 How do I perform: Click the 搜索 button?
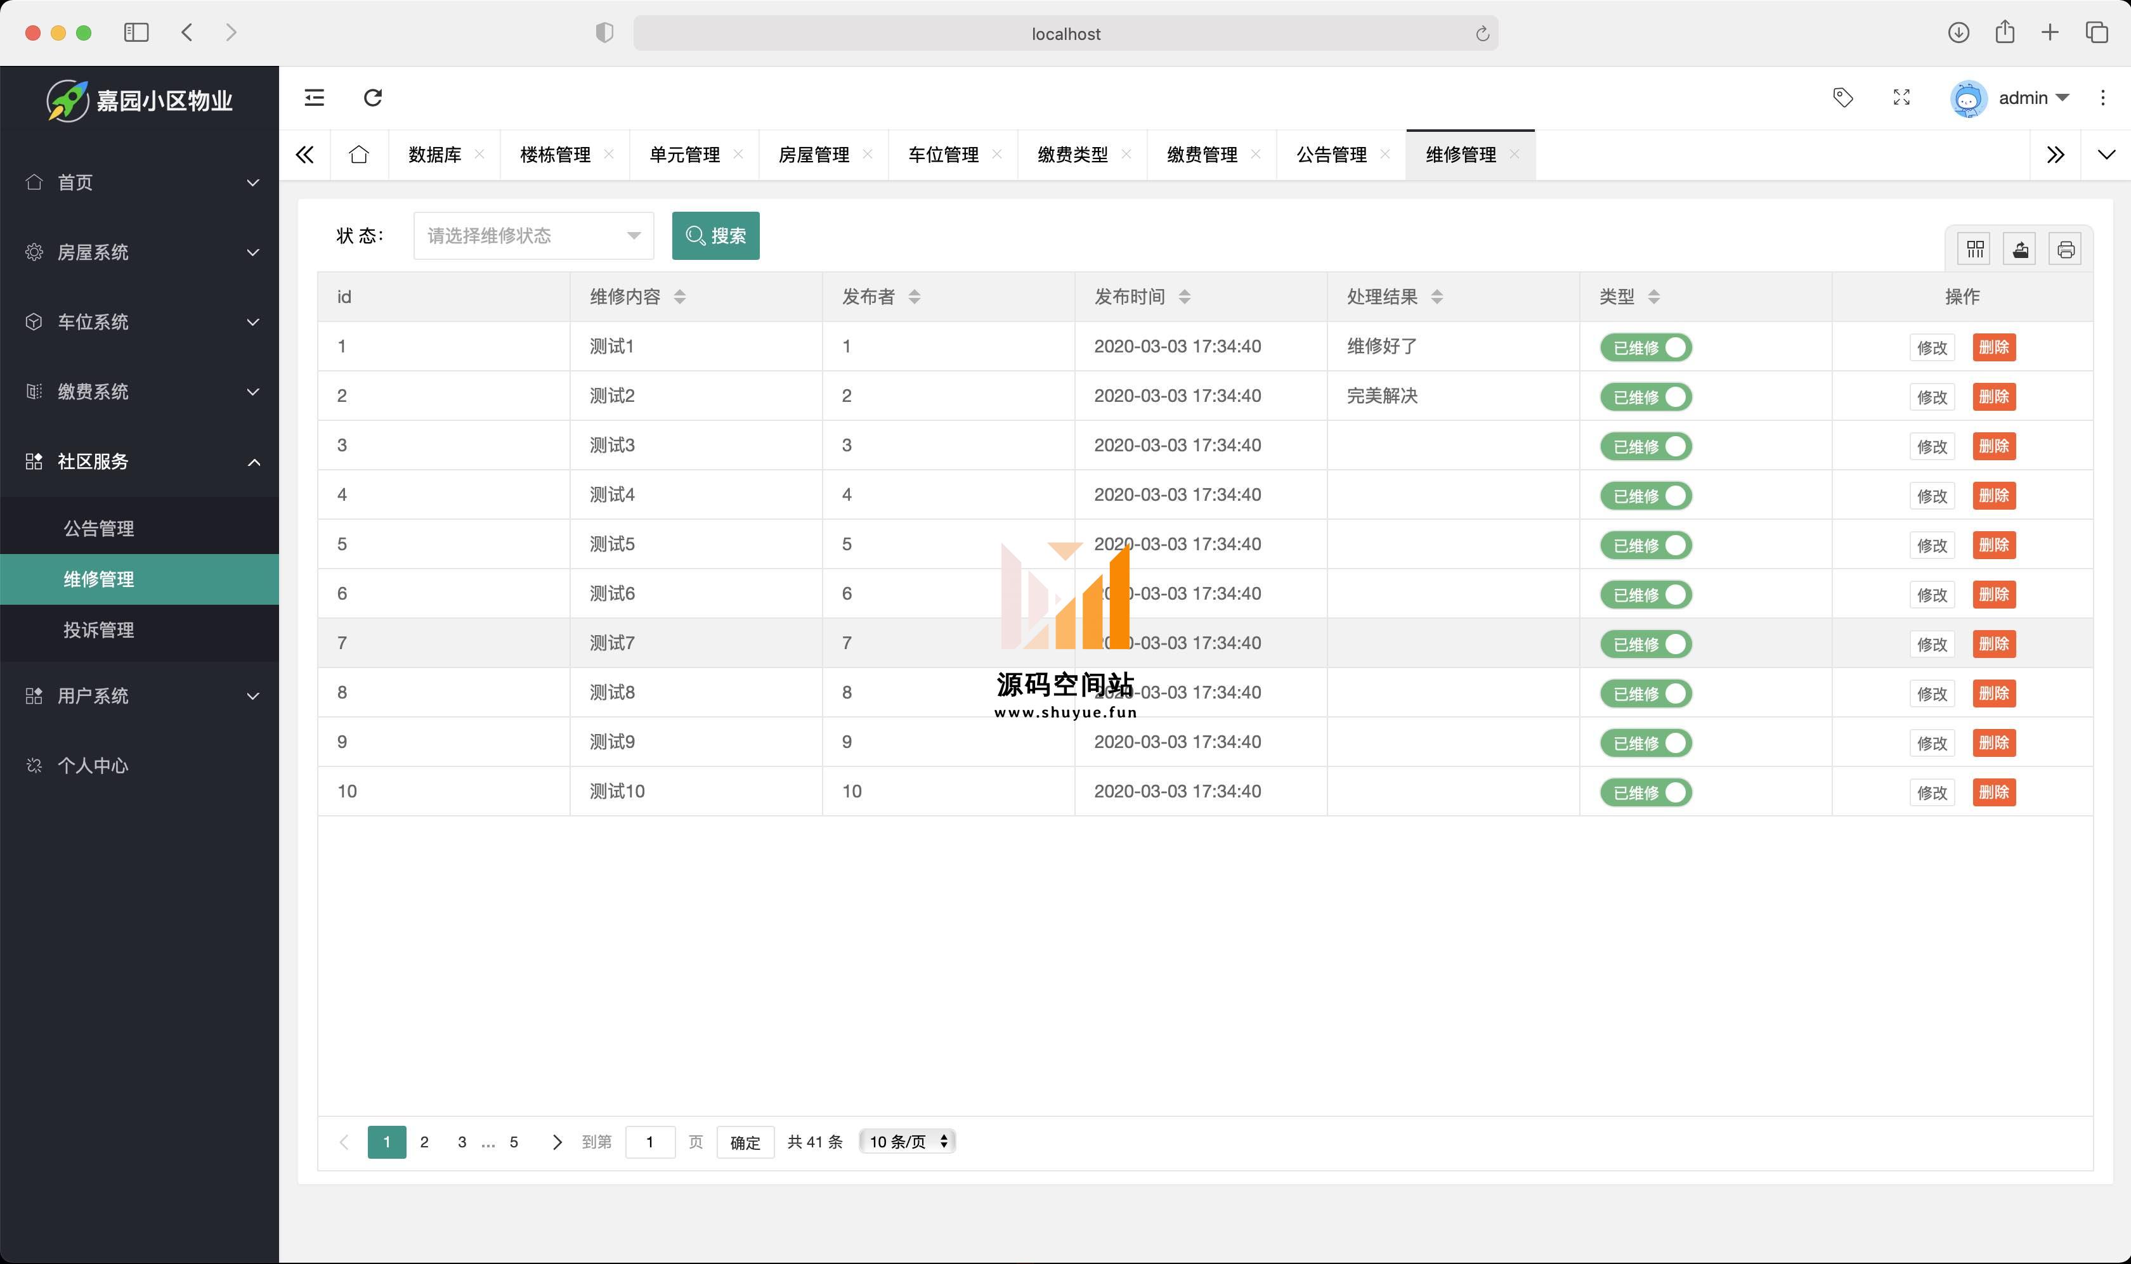716,236
